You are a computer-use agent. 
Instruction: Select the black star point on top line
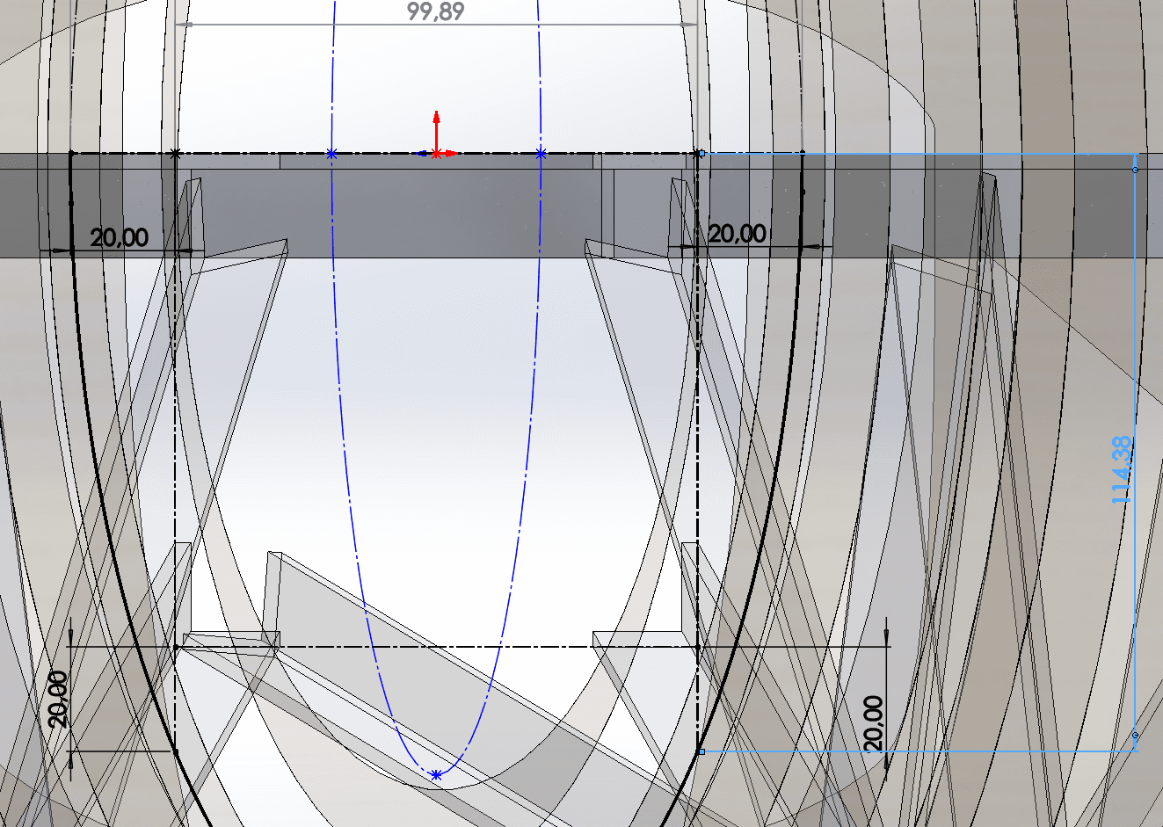[x=176, y=154]
